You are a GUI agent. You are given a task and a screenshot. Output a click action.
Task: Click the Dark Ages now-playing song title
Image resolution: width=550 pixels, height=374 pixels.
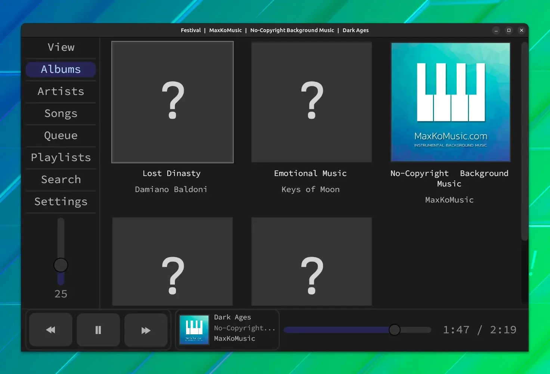232,317
